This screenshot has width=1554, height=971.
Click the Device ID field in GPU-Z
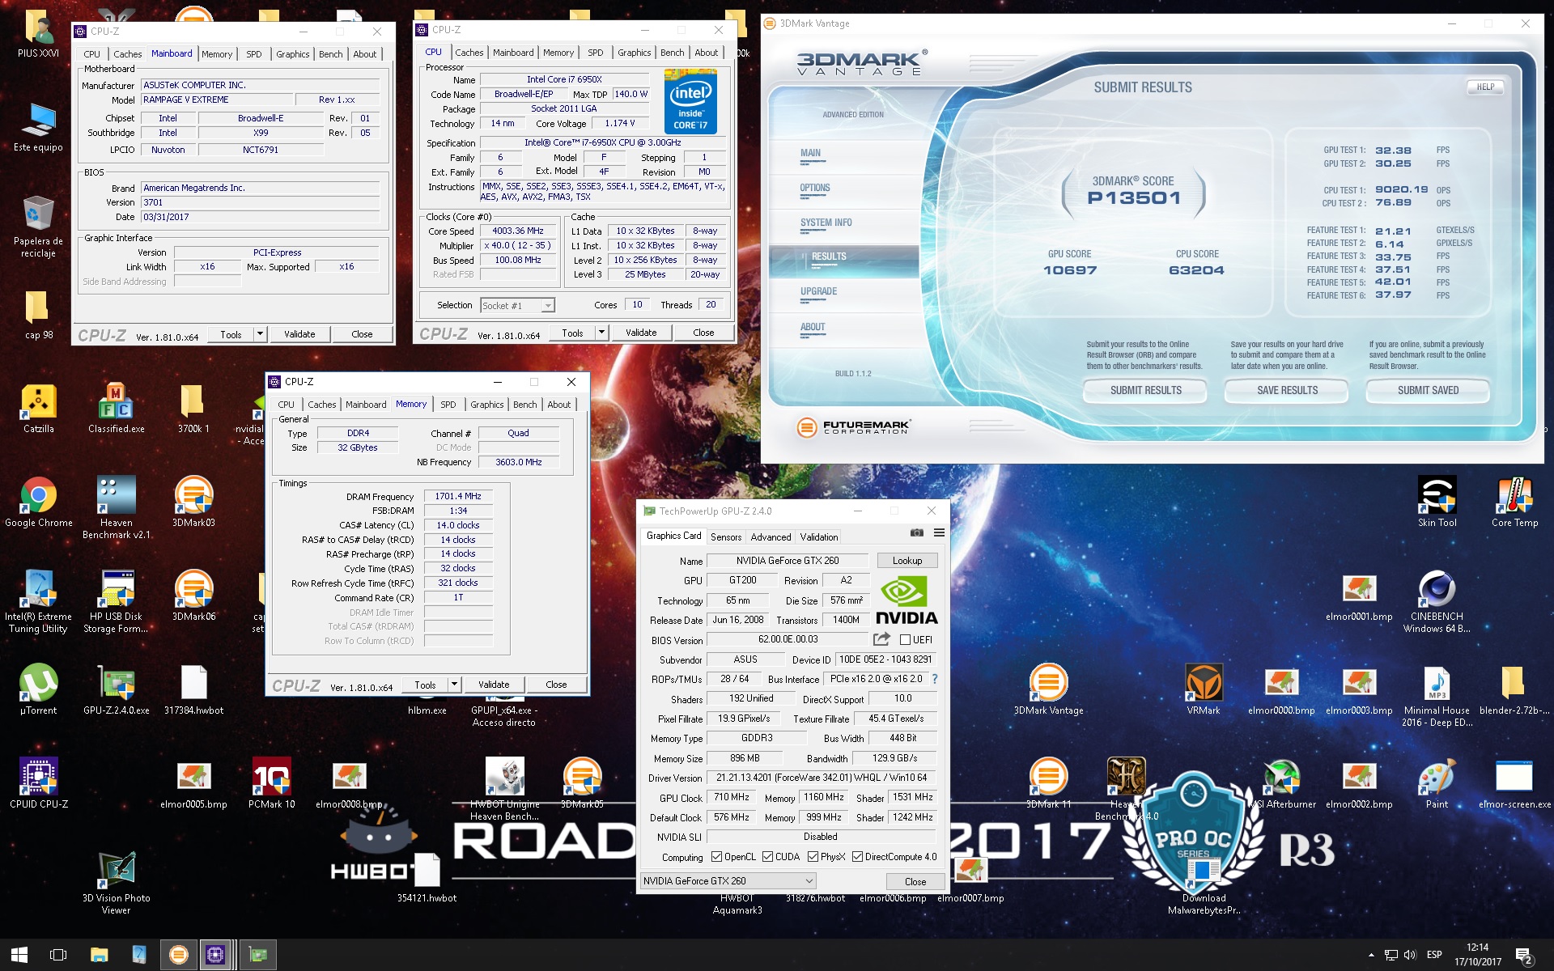click(885, 659)
